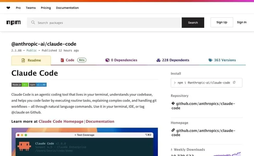Click the Weekly Downloads arrow icon

click(171, 149)
